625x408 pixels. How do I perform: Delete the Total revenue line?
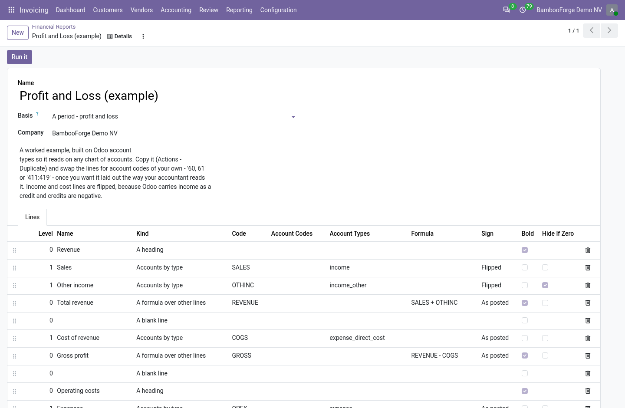588,303
